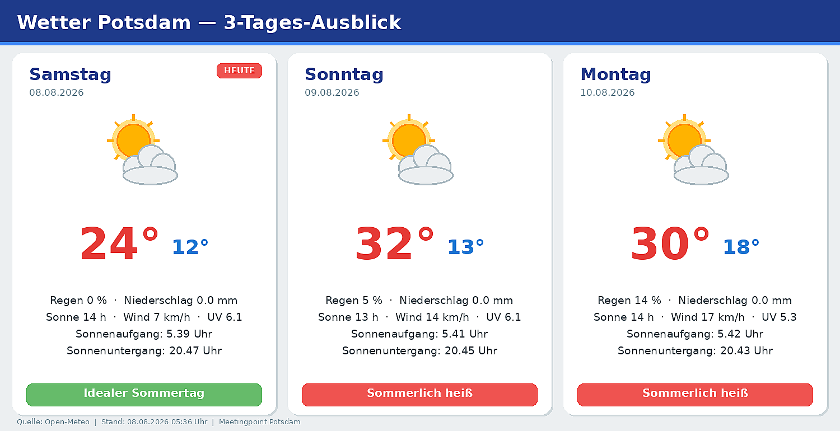Select Sunday's Sommerlich heiß red label
Image resolution: width=840 pixels, height=431 pixels.
pos(419,395)
